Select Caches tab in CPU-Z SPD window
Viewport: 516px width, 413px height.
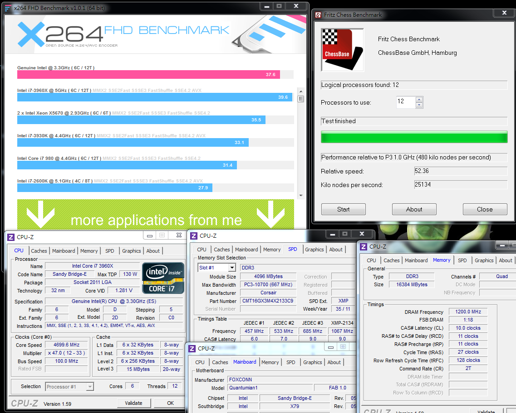click(222, 250)
